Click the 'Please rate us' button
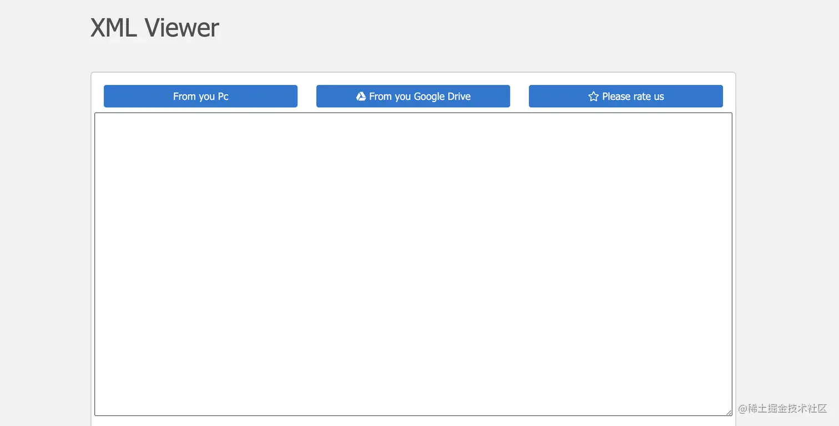Image resolution: width=839 pixels, height=426 pixels. coord(625,96)
